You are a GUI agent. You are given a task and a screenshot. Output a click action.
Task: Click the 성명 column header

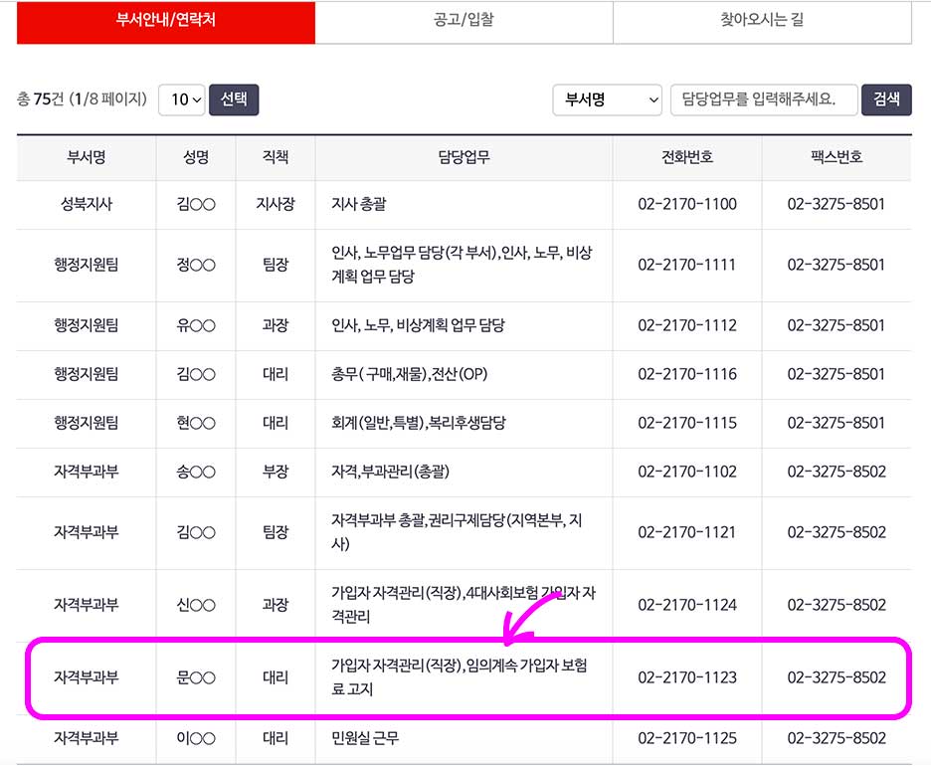click(x=195, y=158)
